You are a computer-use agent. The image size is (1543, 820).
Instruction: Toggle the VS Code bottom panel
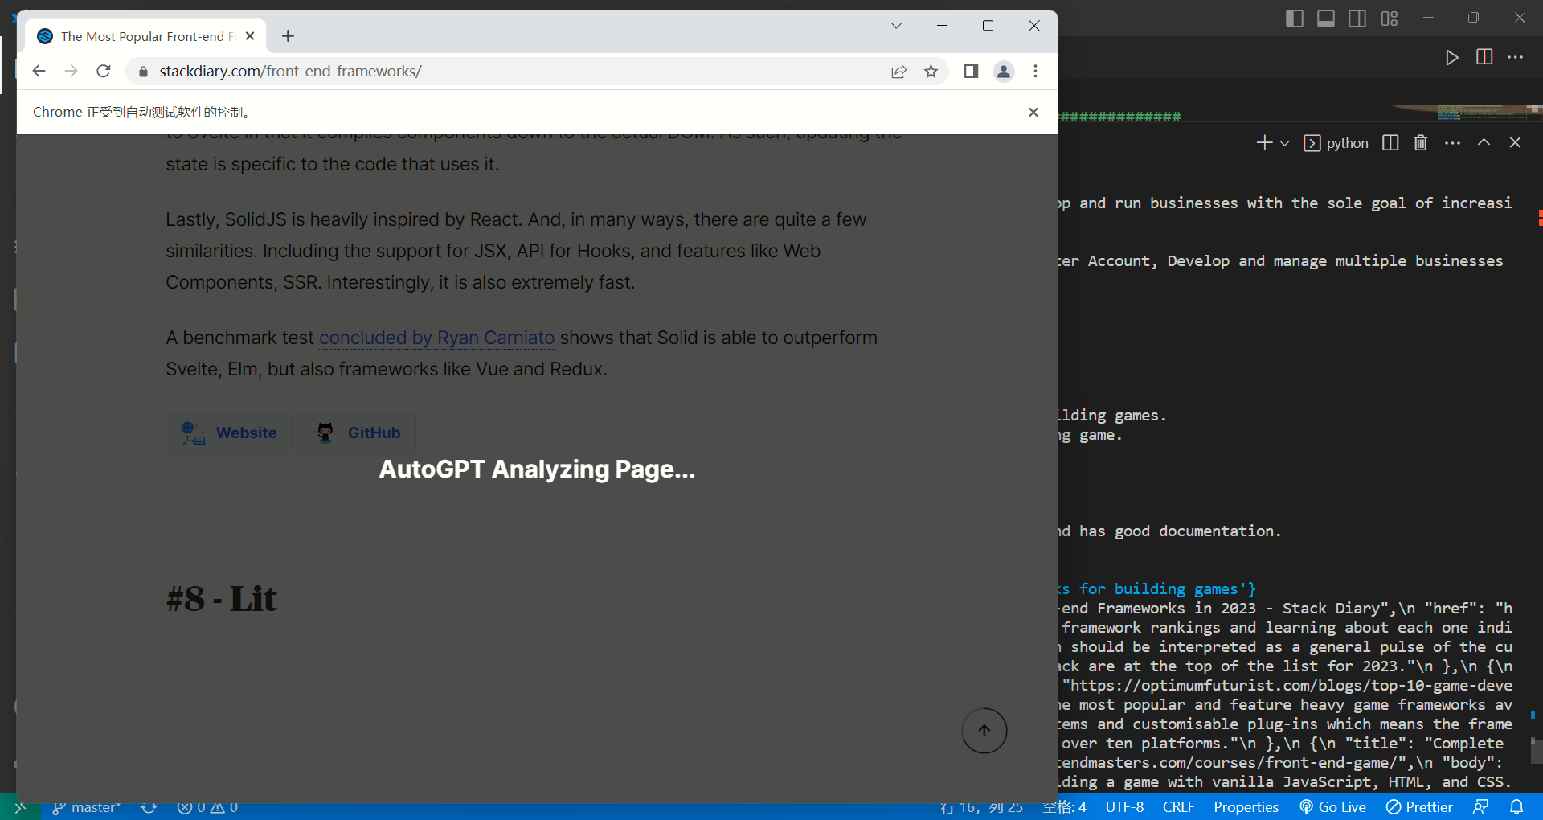pyautogui.click(x=1326, y=18)
